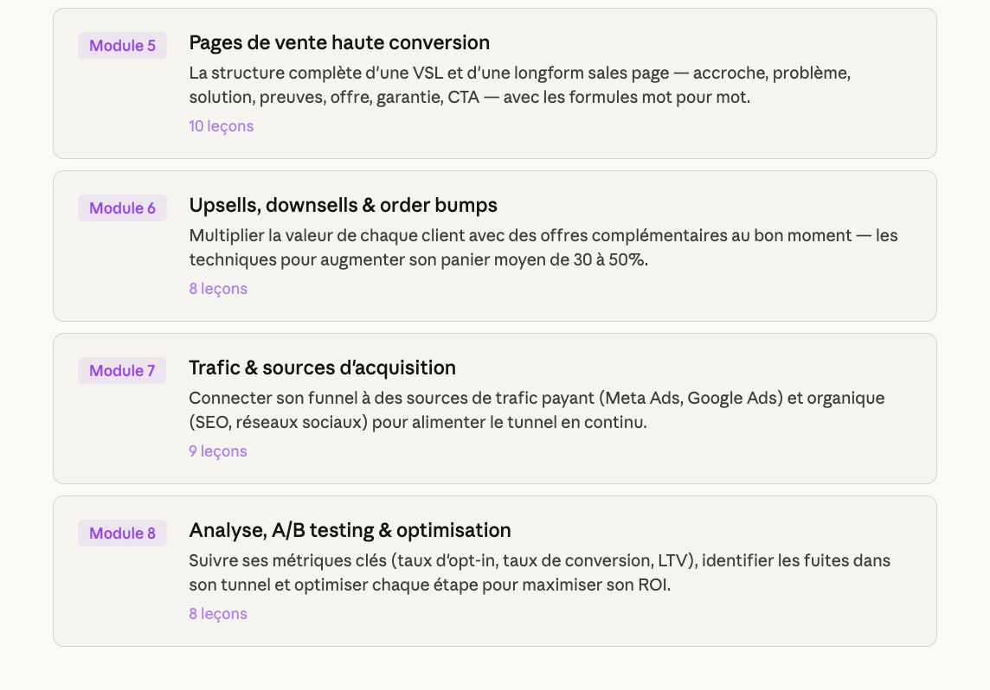Image resolution: width=990 pixels, height=690 pixels.
Task: Click the "10 leçons" count label
Action: 222,126
